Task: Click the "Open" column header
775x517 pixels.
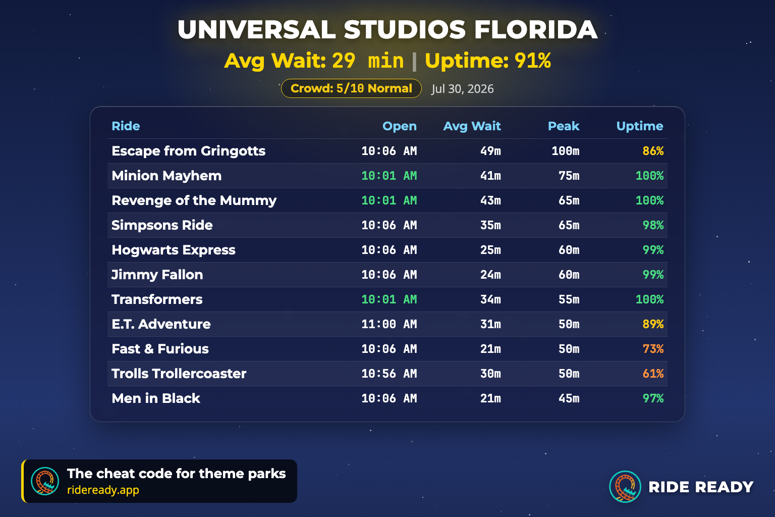Action: (400, 126)
